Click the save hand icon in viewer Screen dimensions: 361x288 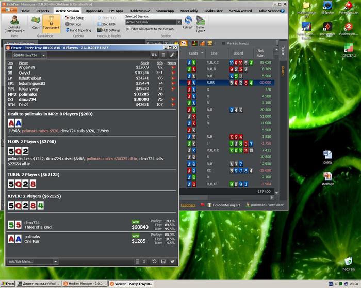162,262
